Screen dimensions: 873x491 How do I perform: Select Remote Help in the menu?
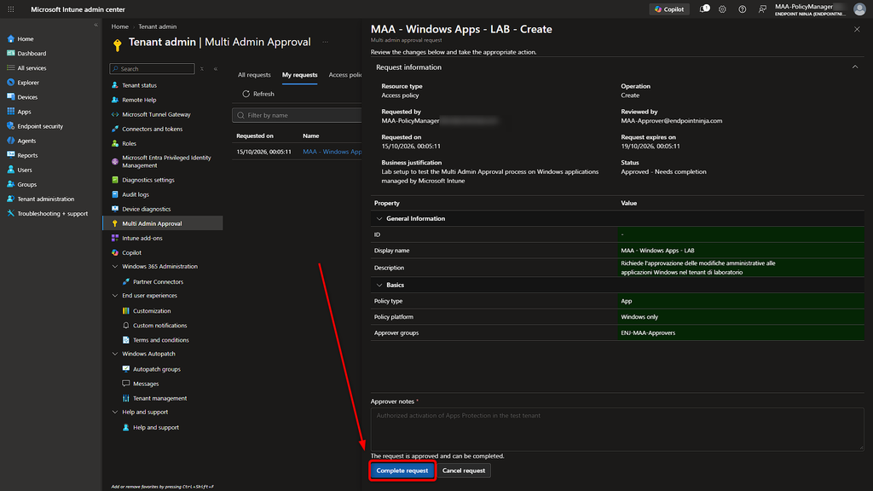pyautogui.click(x=139, y=100)
